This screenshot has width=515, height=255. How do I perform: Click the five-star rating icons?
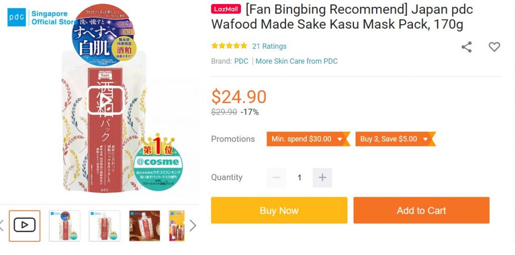[229, 46]
